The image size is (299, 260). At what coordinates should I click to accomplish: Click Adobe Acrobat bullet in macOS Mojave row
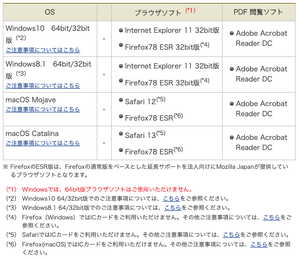pyautogui.click(x=232, y=104)
